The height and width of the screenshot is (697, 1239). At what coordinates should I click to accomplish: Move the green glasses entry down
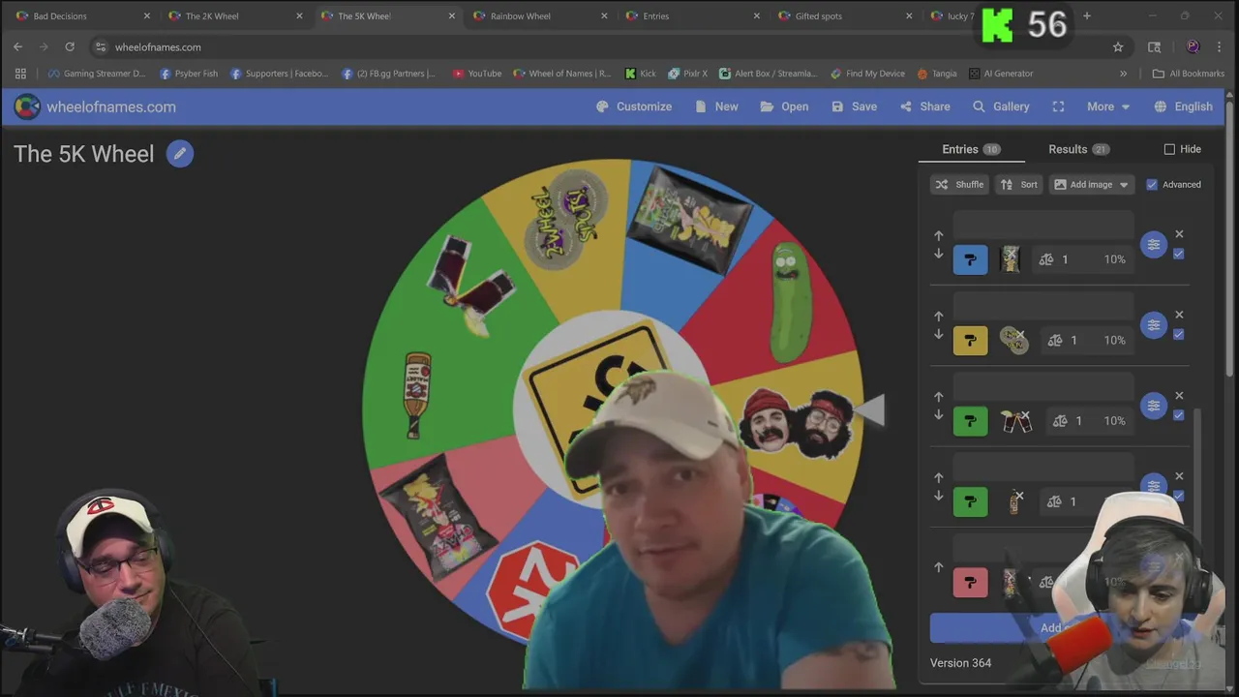[938, 414]
